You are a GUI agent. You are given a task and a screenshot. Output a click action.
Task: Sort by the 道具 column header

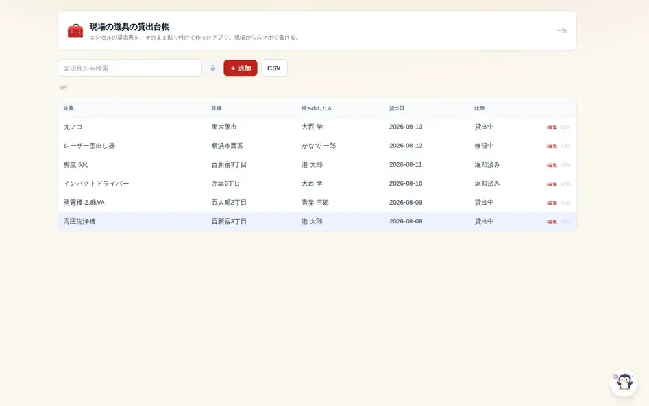click(x=68, y=108)
